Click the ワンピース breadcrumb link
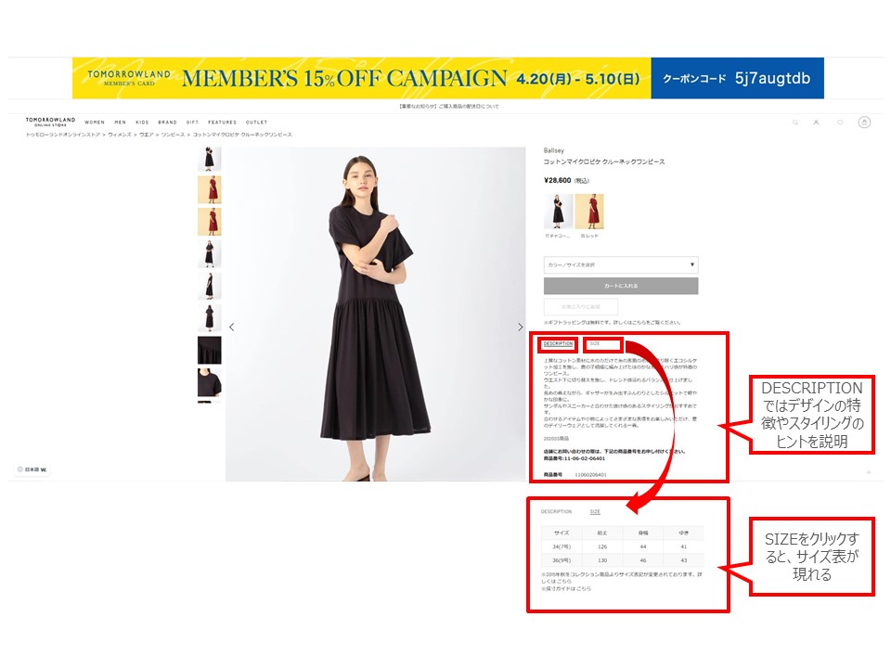 pyautogui.click(x=173, y=135)
